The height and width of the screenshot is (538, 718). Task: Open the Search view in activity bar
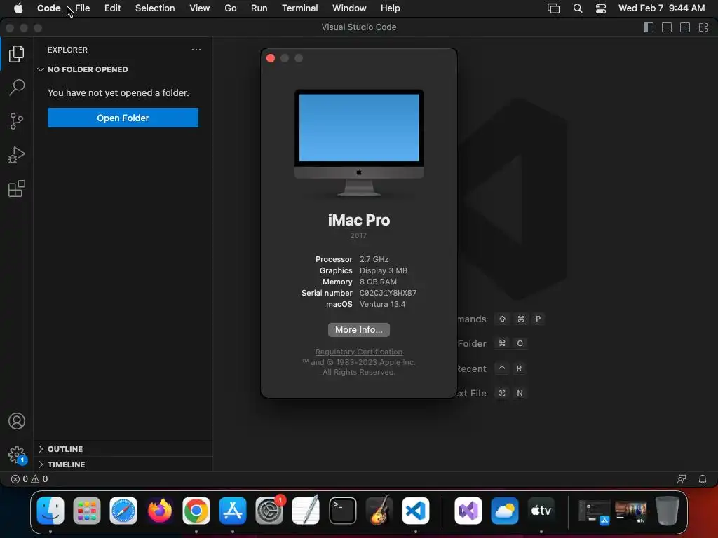[x=17, y=88]
